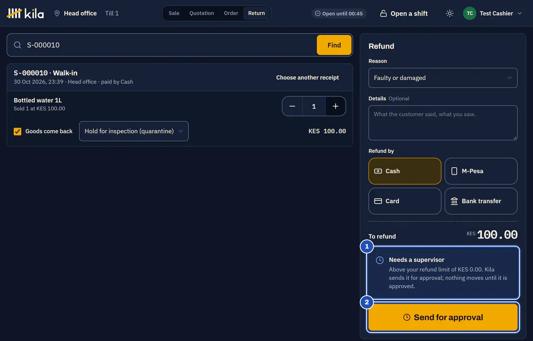Click the Till 1 label
Screen dimensions: 533x341
pos(112,13)
